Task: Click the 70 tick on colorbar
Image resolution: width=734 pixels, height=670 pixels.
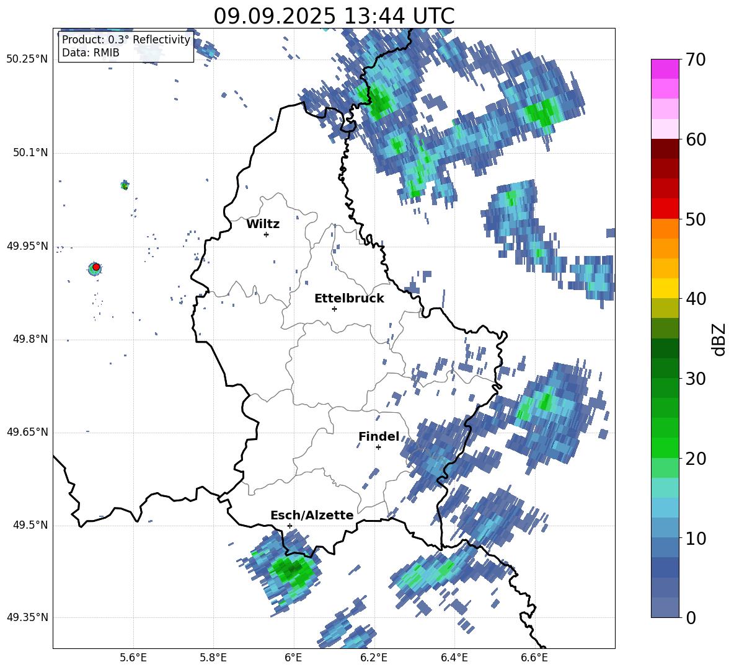Action: [696, 60]
